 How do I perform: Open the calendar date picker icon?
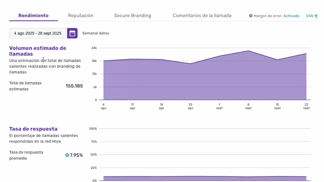coord(72,33)
